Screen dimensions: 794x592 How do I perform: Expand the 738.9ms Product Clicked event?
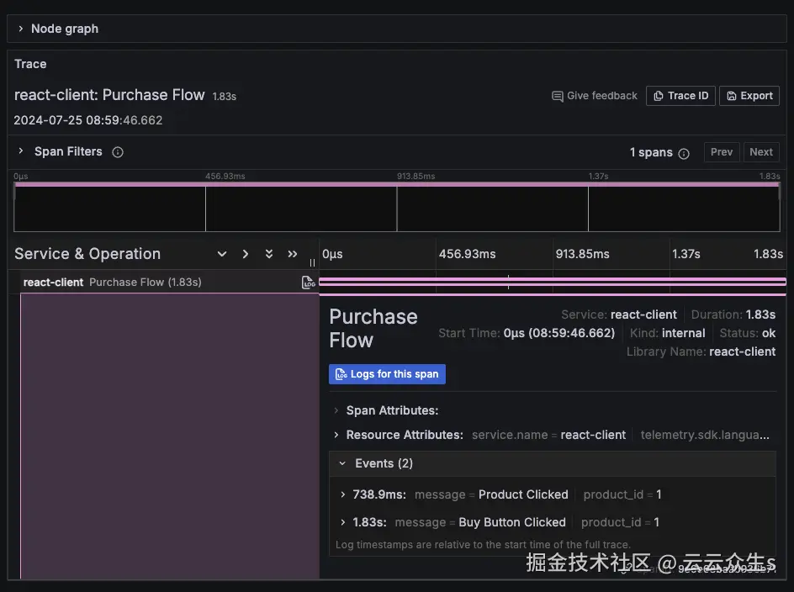343,494
